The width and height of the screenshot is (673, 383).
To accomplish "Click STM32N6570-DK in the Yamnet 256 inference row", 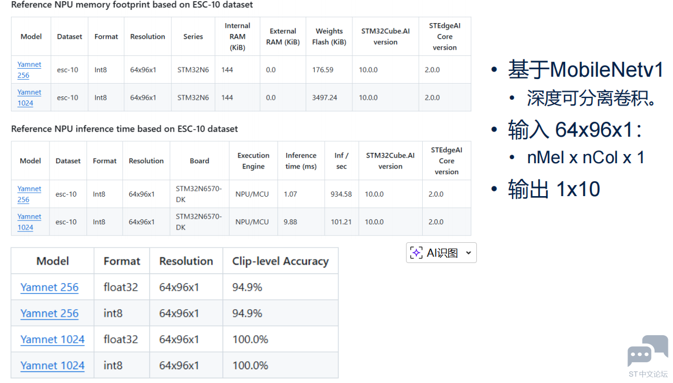I will coord(199,194).
